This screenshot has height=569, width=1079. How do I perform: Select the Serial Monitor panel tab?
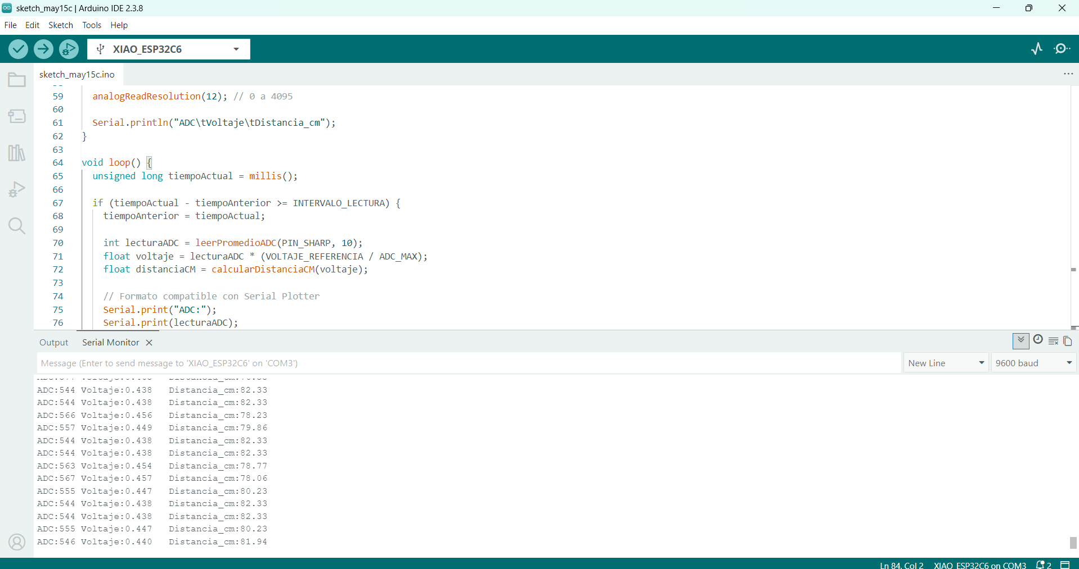111,343
